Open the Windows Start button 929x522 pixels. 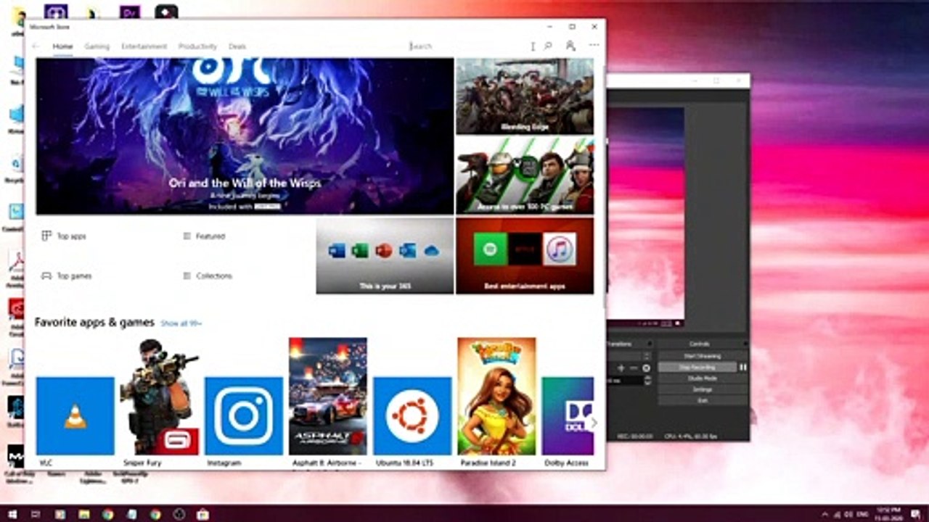click(x=12, y=514)
